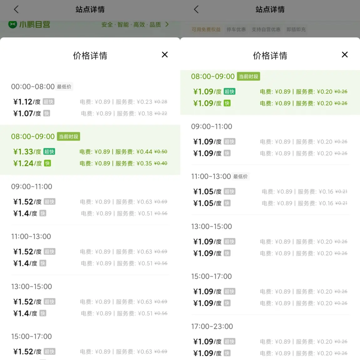This screenshot has width=360, height=360.
Task: Open the chevron after 安全·智能·高效·品质
Action: click(x=167, y=24)
